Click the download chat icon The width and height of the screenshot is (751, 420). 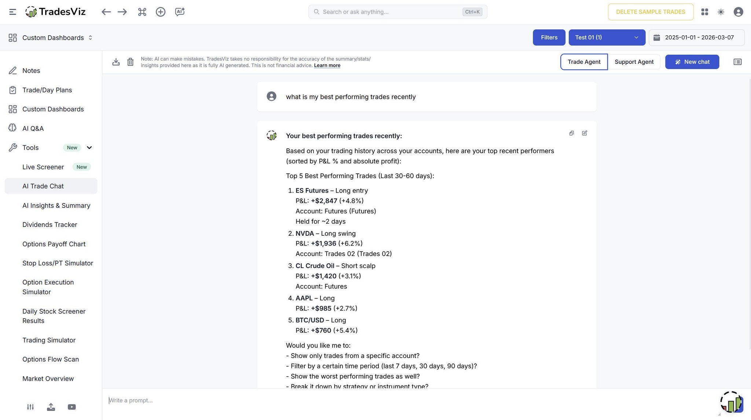click(116, 62)
